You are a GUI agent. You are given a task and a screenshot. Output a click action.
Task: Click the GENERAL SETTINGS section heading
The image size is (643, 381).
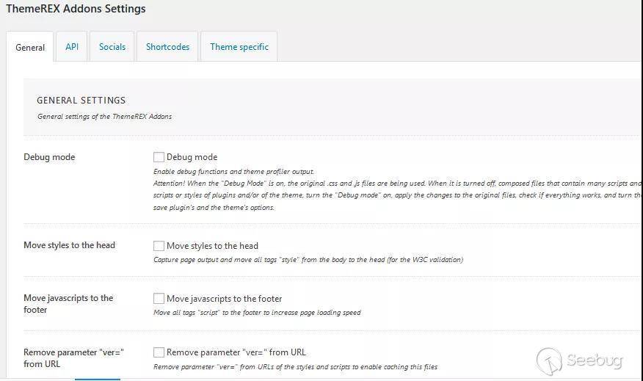coord(81,101)
